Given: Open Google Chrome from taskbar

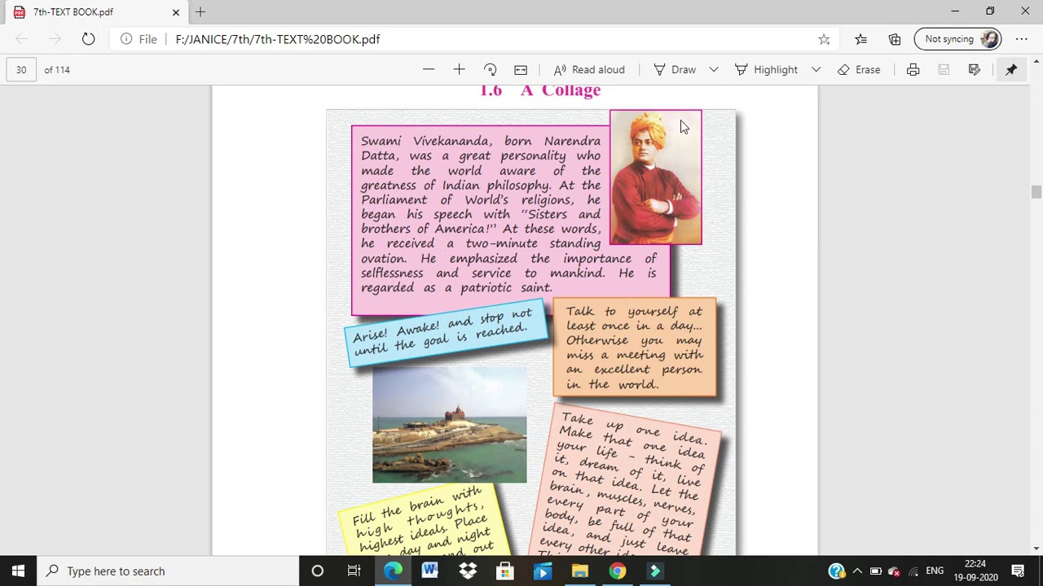Looking at the screenshot, I should pos(618,571).
